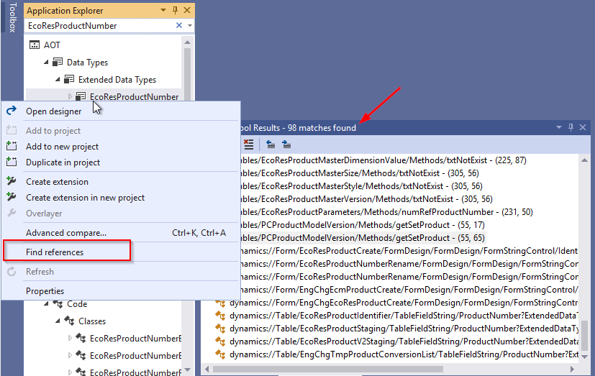The image size is (595, 376).
Task: Select EcoResProductMasterDimensionValue txtNotExist result
Action: click(x=383, y=160)
